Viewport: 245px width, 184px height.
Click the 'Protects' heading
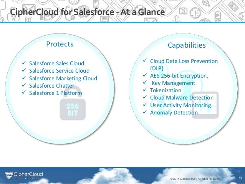[x=60, y=44]
